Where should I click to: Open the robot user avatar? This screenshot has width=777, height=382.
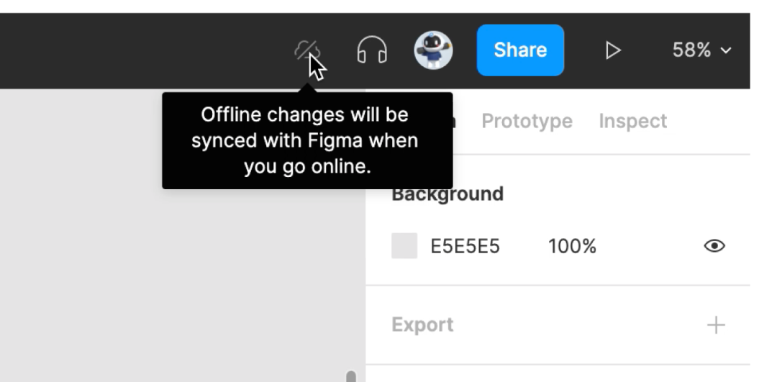[x=434, y=50]
